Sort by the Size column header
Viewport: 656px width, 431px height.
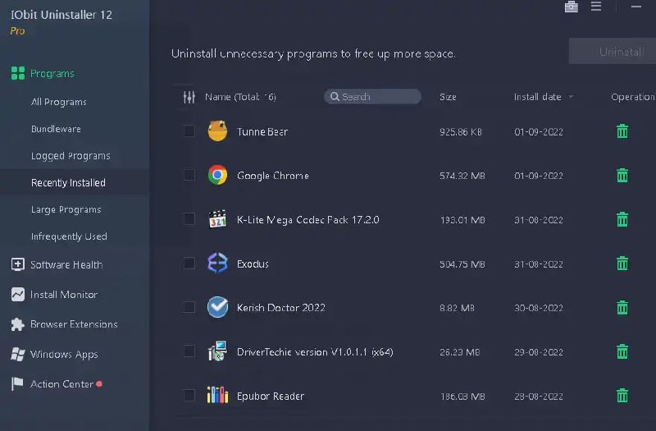click(448, 97)
